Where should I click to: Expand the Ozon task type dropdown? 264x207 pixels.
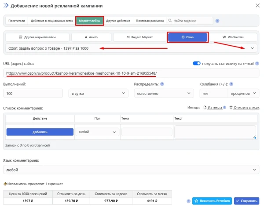coord(253,48)
